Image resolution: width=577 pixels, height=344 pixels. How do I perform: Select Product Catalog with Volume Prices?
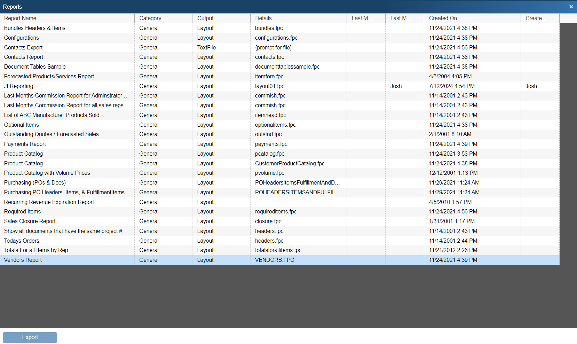click(x=47, y=173)
